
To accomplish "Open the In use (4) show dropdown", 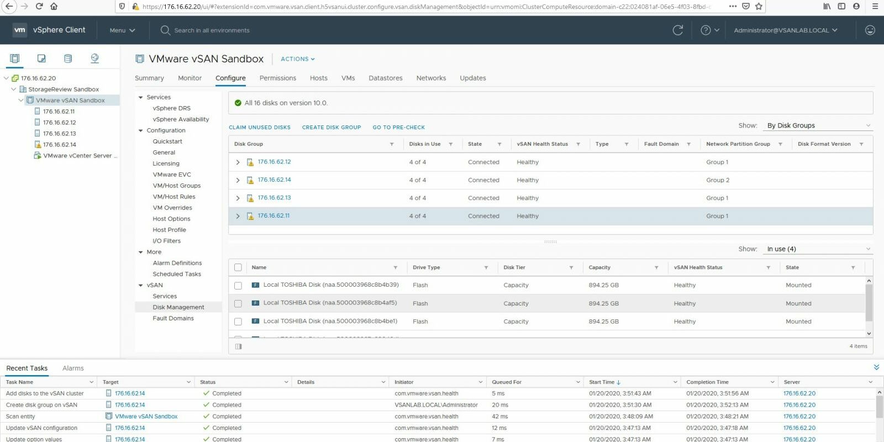I will tap(818, 249).
